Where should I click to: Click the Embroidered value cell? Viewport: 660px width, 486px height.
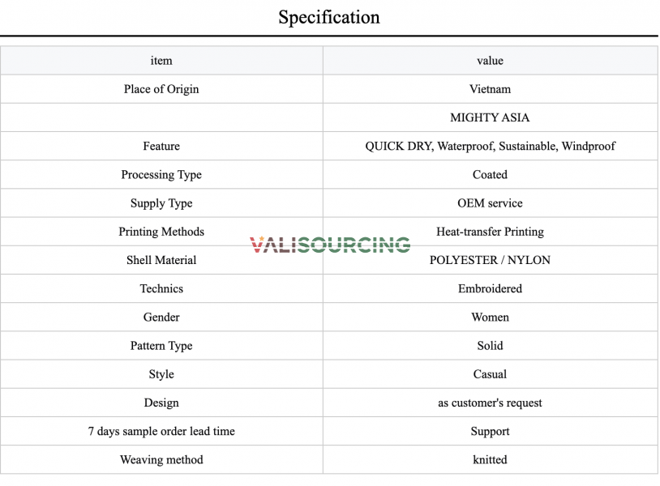point(490,288)
